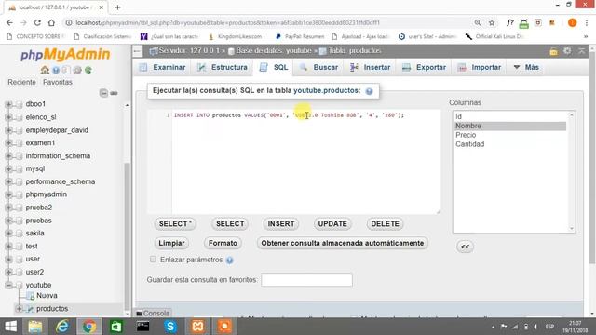Open command prompt from taskbar
The height and width of the screenshot is (335, 596).
[x=142, y=327]
